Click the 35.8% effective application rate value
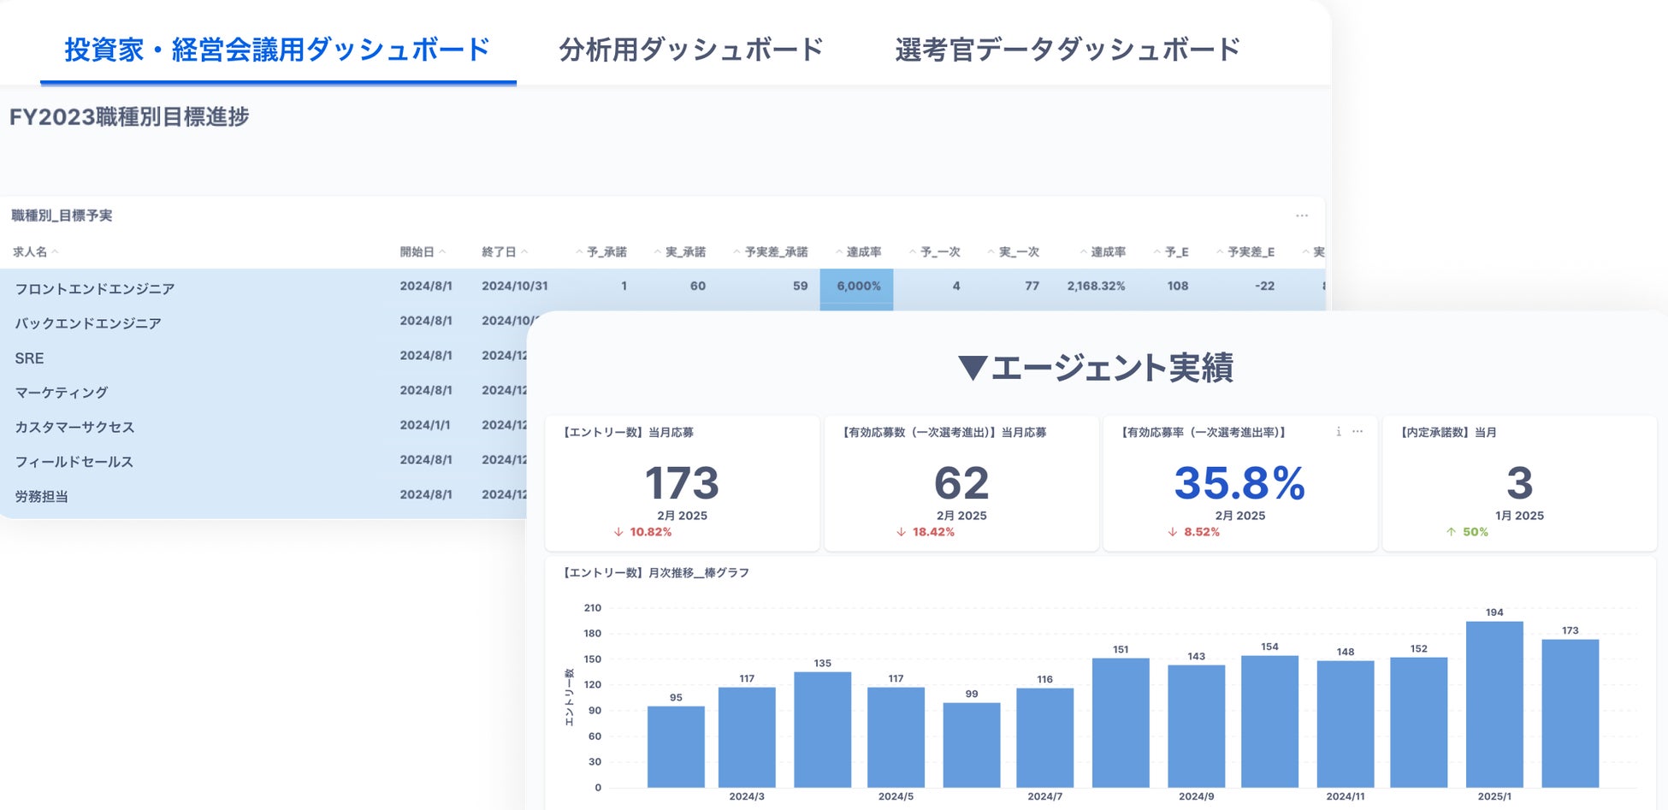The height and width of the screenshot is (810, 1668). pos(1239,483)
